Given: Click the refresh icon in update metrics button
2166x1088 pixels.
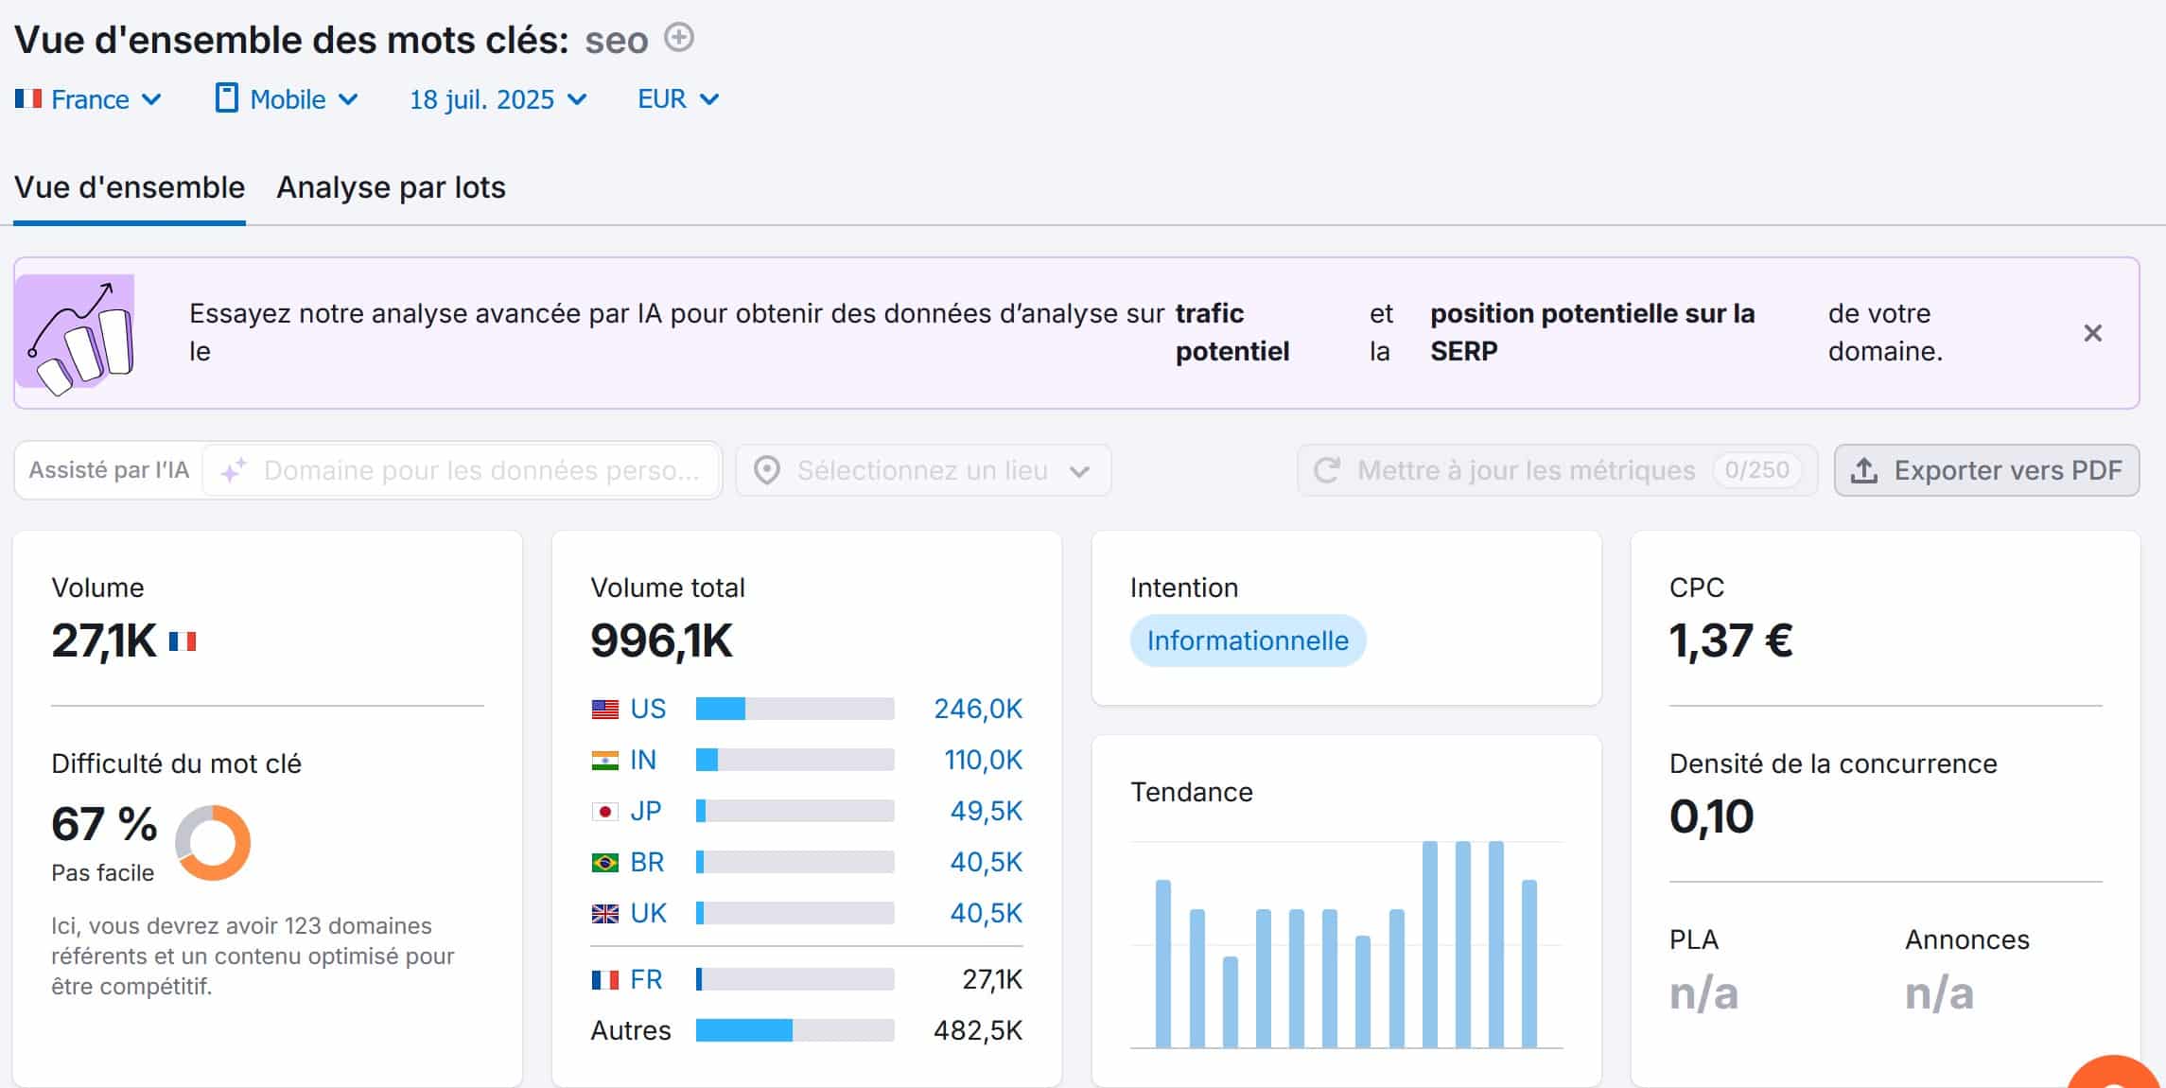Looking at the screenshot, I should (x=1327, y=470).
